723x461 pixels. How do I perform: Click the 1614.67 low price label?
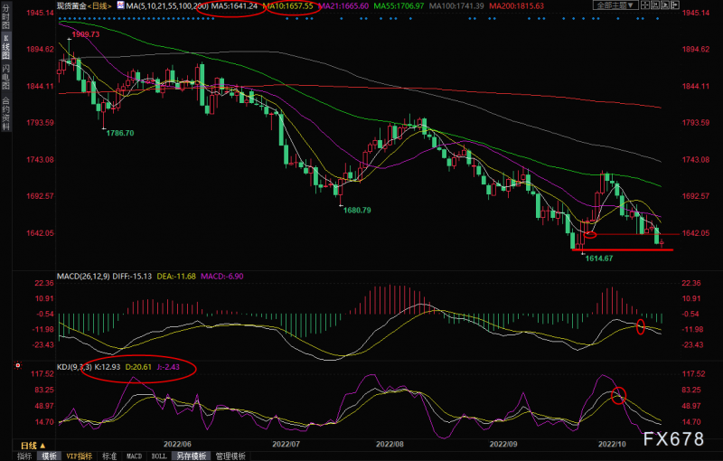(599, 259)
